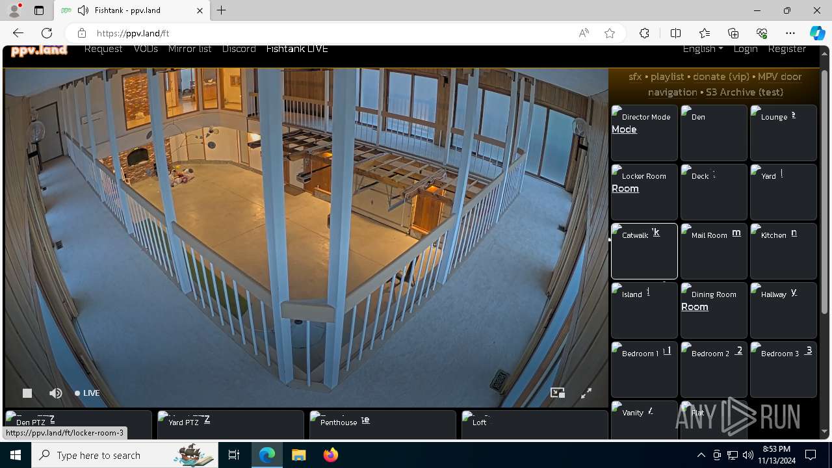This screenshot has width=832, height=468.
Task: View site information lock icon
Action: click(81, 33)
